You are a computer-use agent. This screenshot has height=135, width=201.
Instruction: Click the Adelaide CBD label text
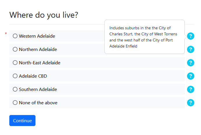coord(33,76)
